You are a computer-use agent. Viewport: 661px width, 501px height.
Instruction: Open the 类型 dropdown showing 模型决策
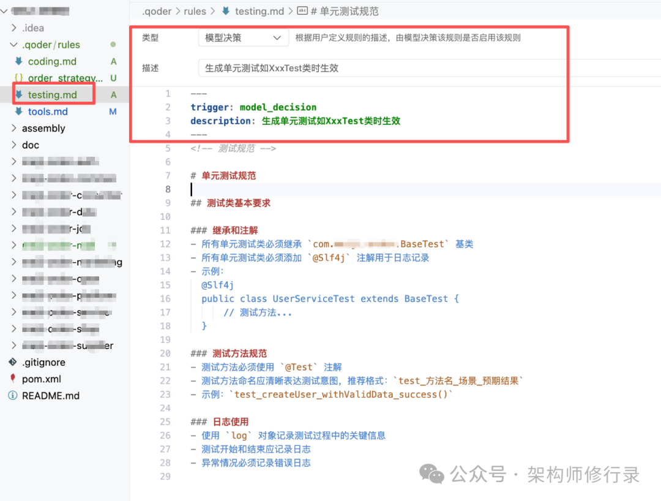click(243, 38)
